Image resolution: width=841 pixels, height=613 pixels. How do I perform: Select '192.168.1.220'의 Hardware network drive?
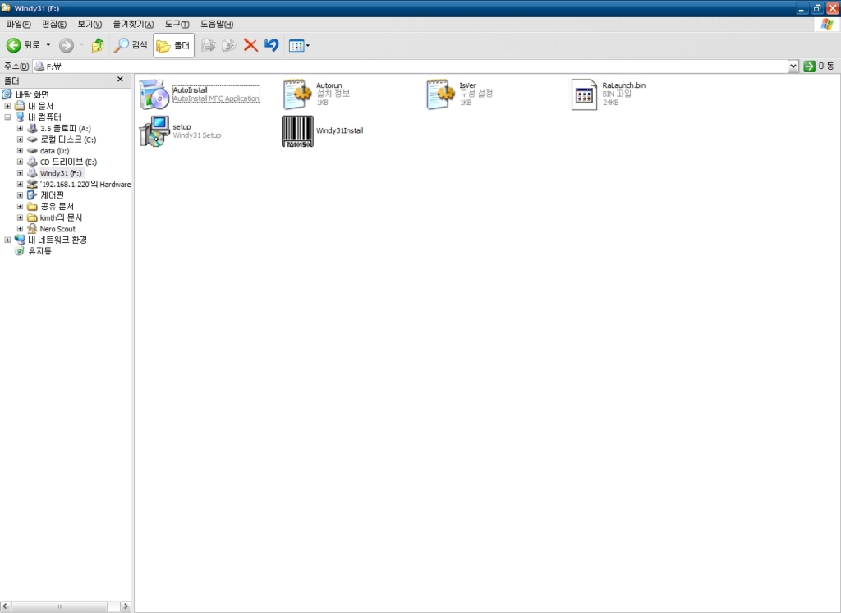coord(85,185)
